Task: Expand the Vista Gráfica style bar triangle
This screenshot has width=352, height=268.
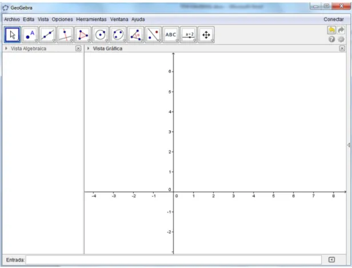Action: pos(89,48)
